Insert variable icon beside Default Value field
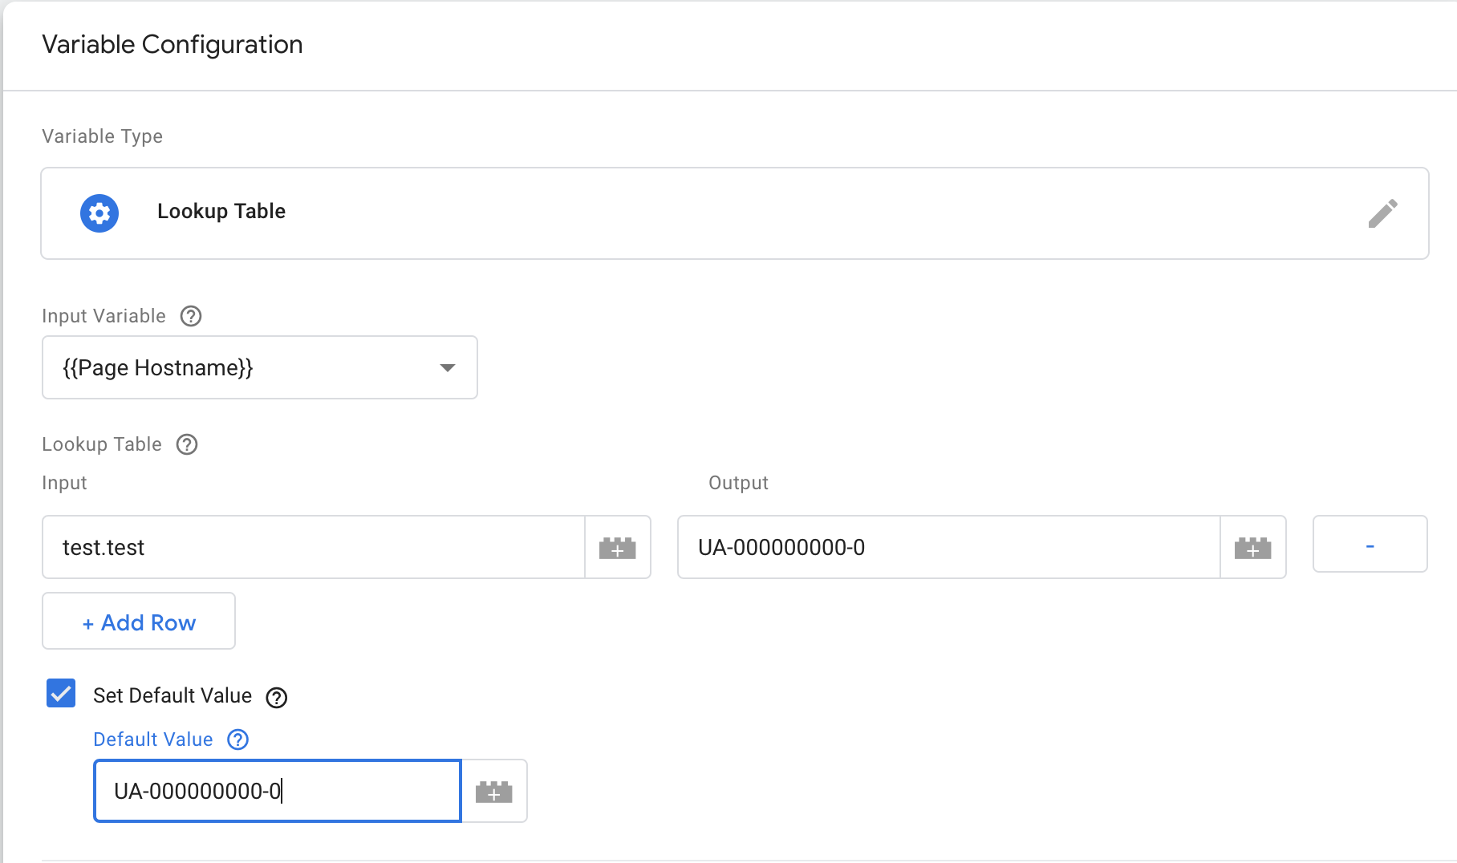 point(494,792)
